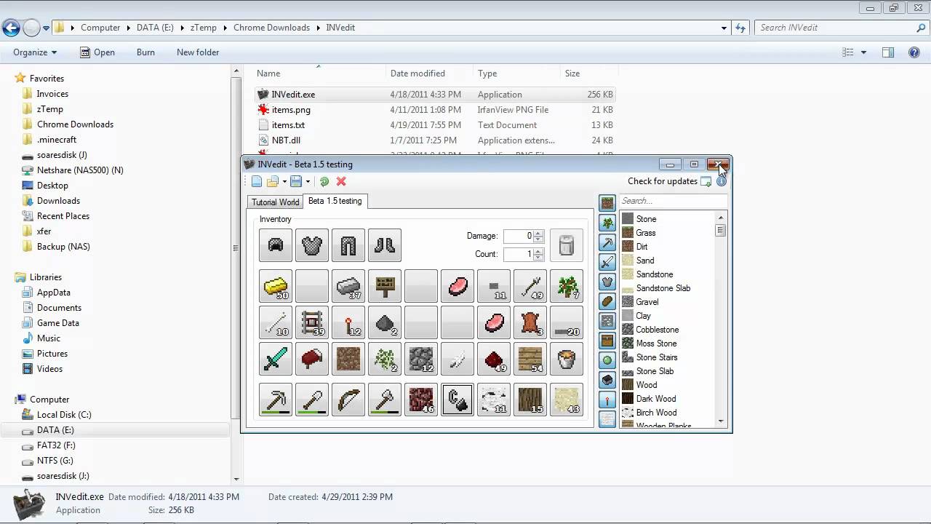Open DATA (E:) in the navigation pane

click(55, 430)
